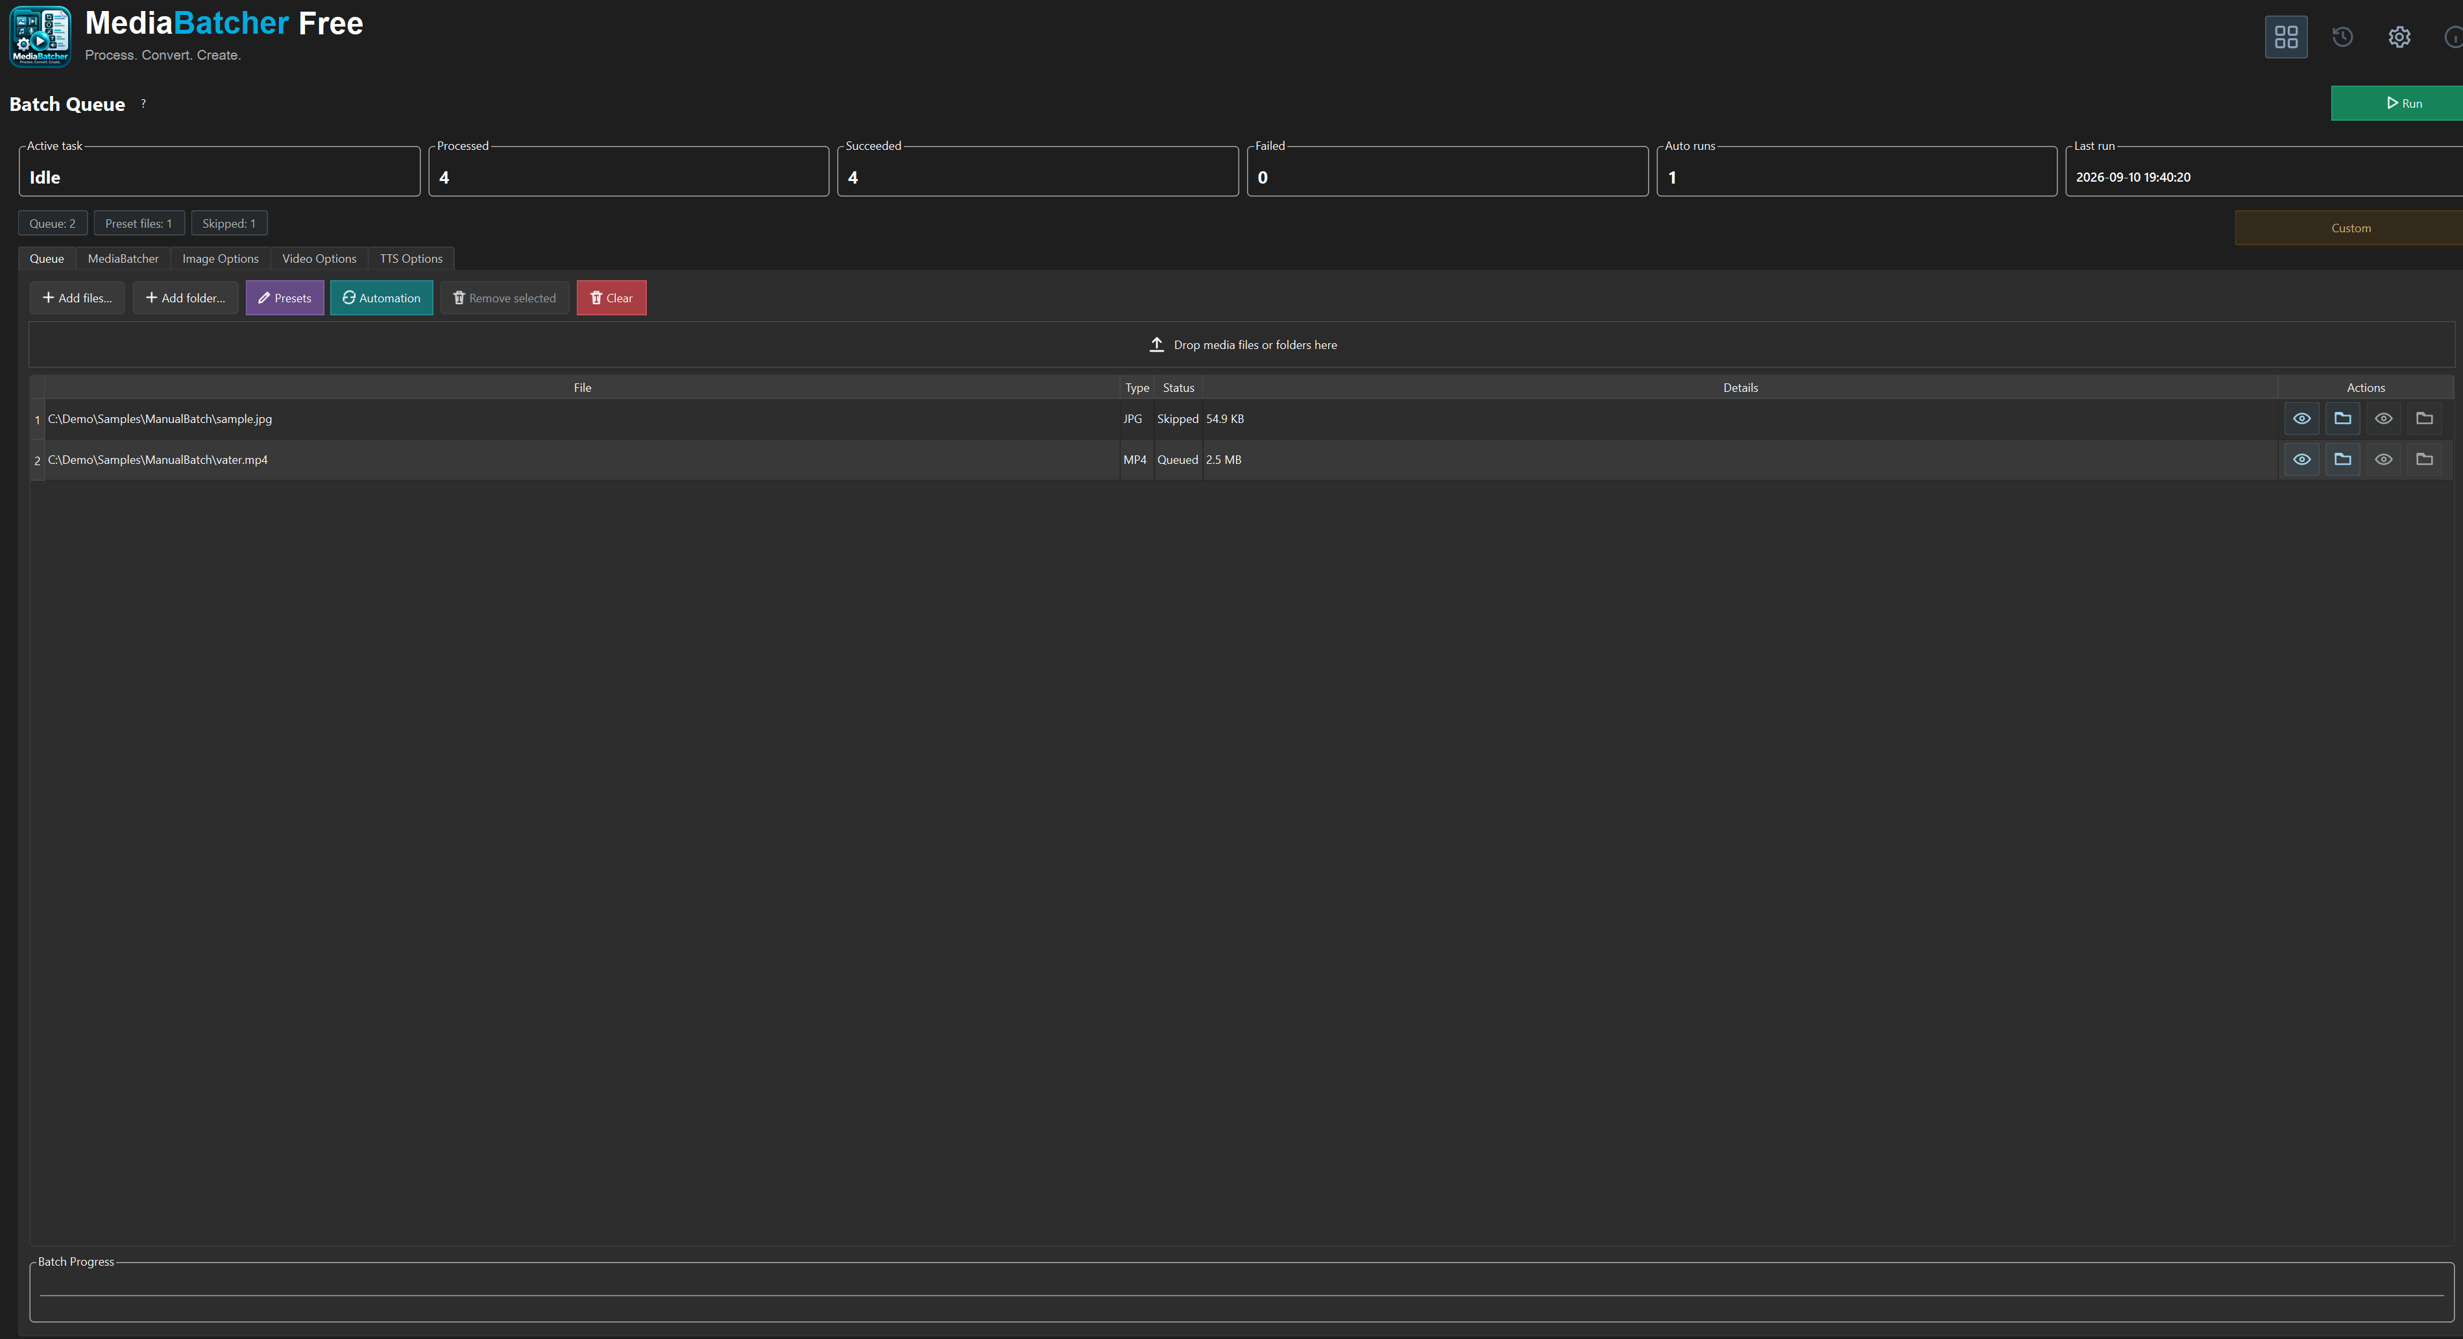
Task: Click the Batch Progress bar
Action: pyautogui.click(x=1241, y=1296)
